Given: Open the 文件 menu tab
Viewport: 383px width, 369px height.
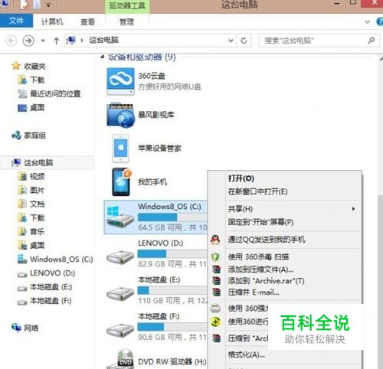Looking at the screenshot, I should [16, 21].
